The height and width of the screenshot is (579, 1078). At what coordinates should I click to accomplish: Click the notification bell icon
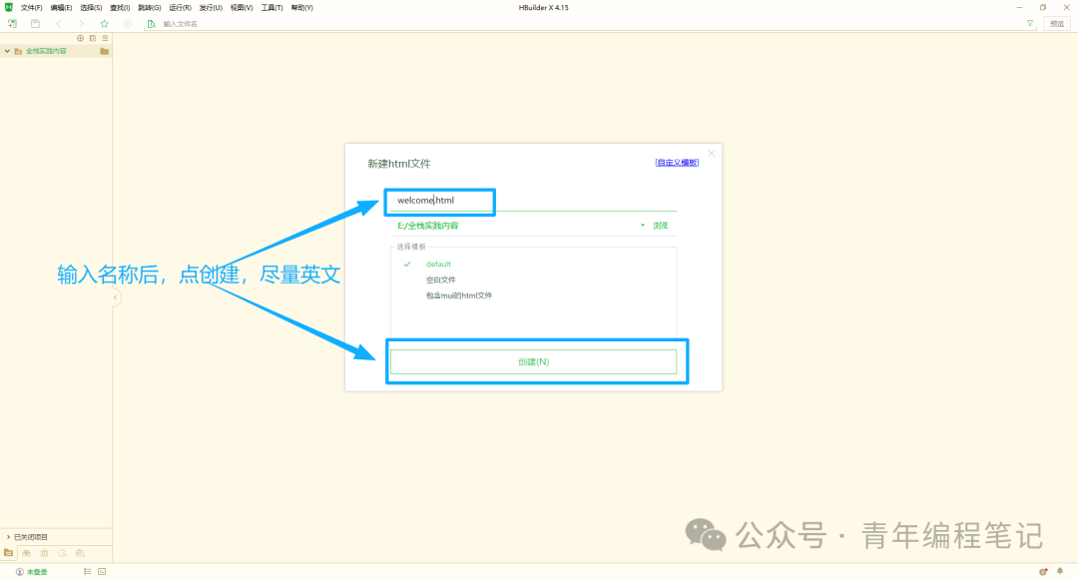tap(1059, 571)
